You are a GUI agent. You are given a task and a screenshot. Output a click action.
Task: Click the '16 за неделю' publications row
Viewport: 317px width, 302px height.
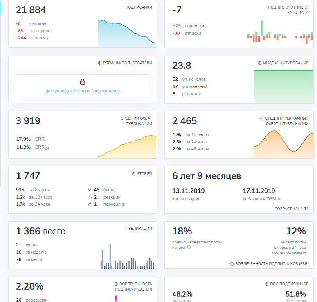31,252
